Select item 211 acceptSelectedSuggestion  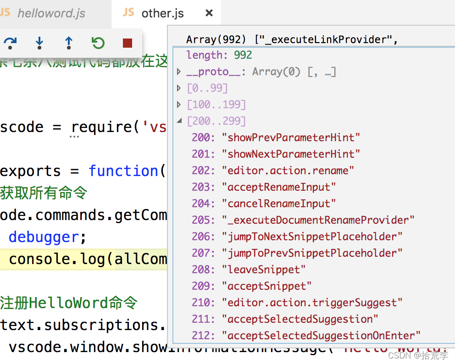pyautogui.click(x=285, y=320)
